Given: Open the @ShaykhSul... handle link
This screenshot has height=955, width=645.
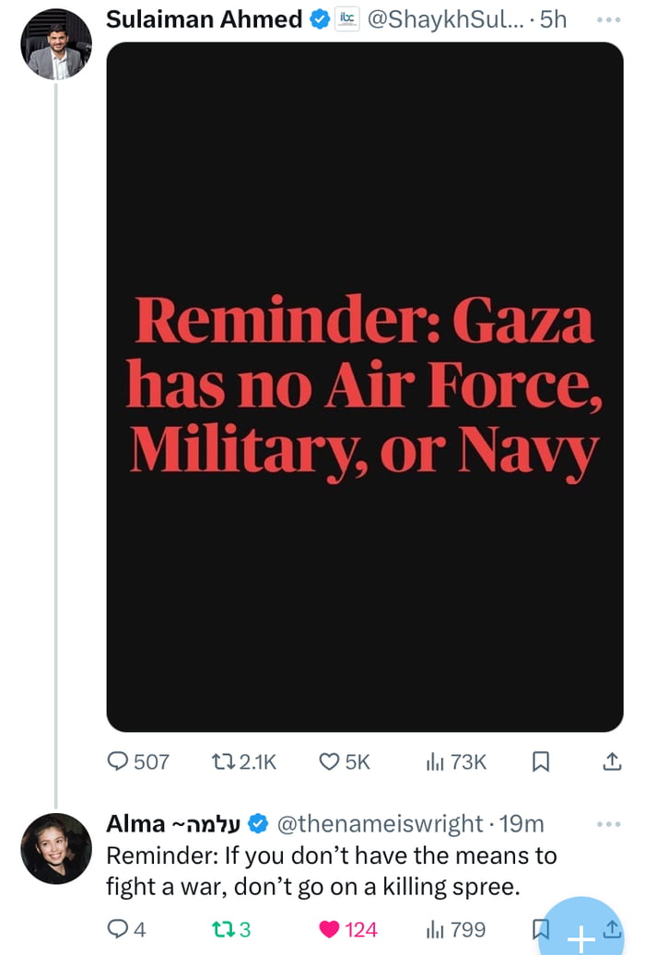Looking at the screenshot, I should (446, 19).
